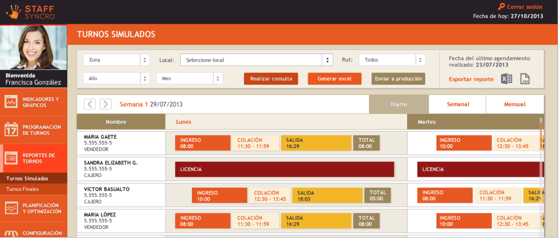The width and height of the screenshot is (559, 239).
Task: Switch to the Mensual tab
Action: (x=515, y=105)
